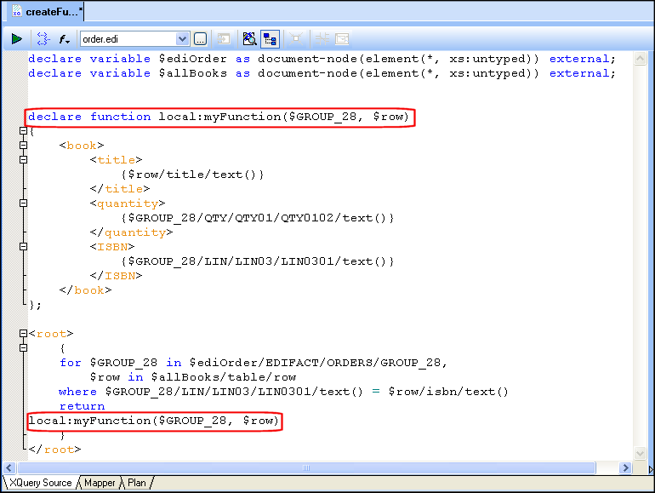The height and width of the screenshot is (493, 655).
Task: Click inside the order.edi input field
Action: (128, 39)
